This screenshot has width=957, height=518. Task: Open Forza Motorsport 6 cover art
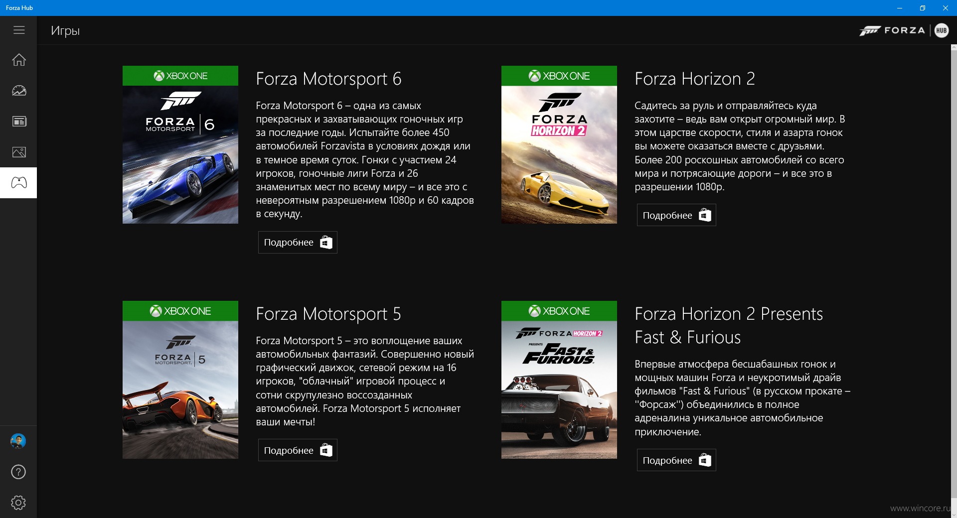(180, 145)
